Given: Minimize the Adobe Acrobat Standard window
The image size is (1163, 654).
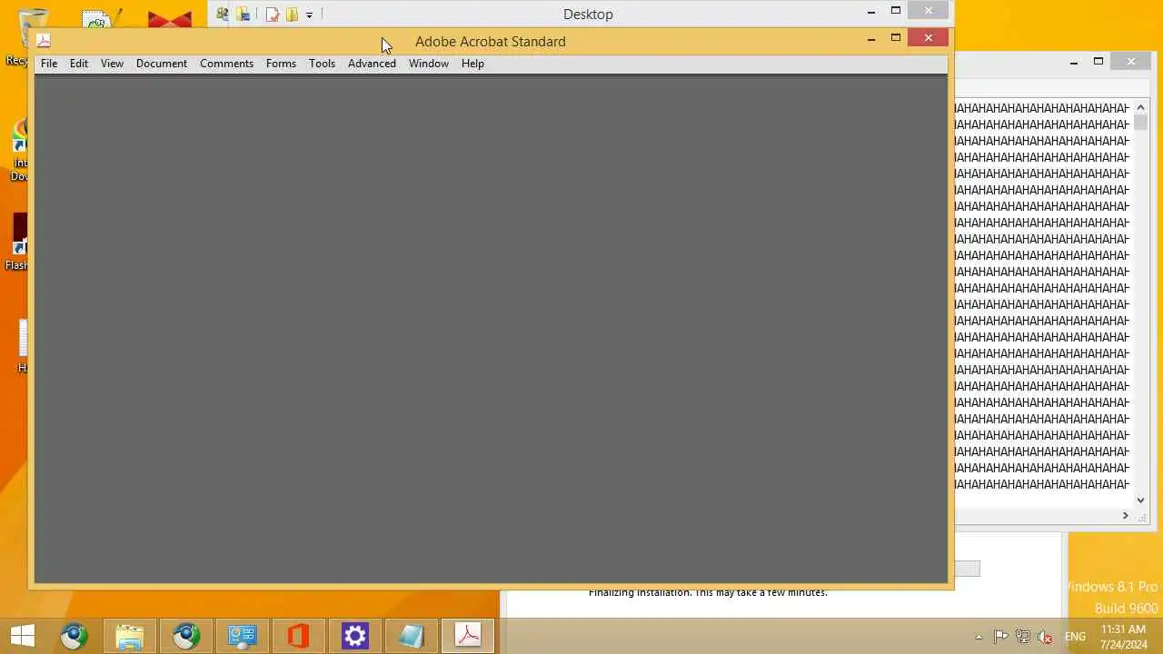Looking at the screenshot, I should [x=871, y=38].
